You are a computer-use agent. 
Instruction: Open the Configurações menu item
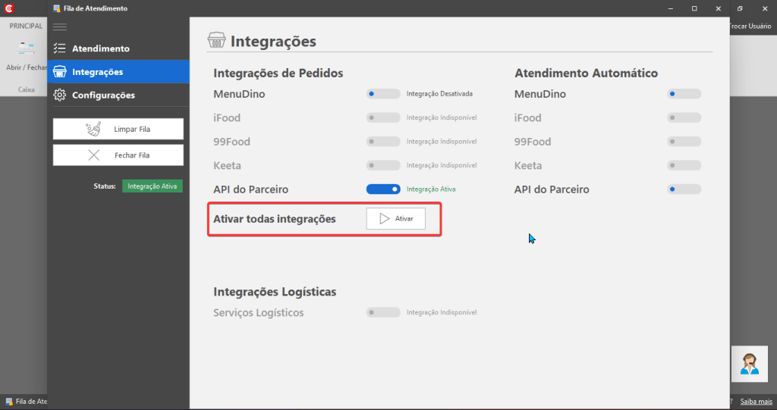click(118, 95)
